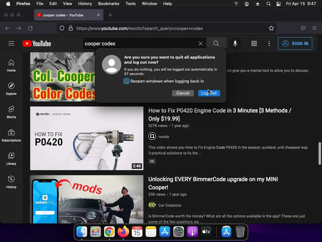322x242 pixels.
Task: Go to Home in the sidebar
Action: [x=11, y=66]
